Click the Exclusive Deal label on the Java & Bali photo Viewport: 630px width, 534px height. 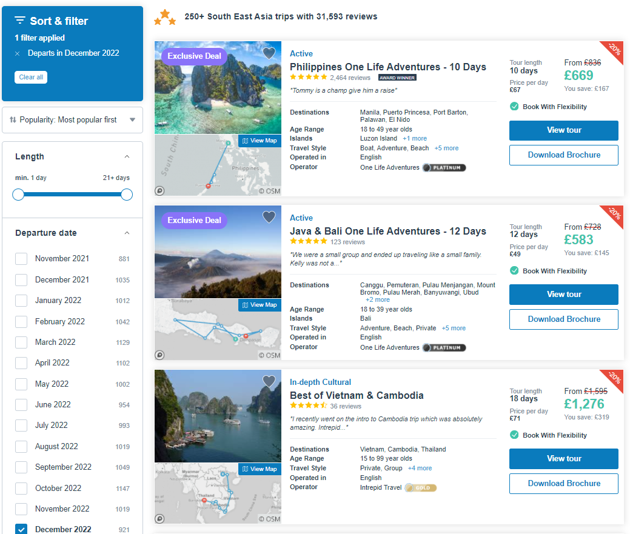pos(194,221)
